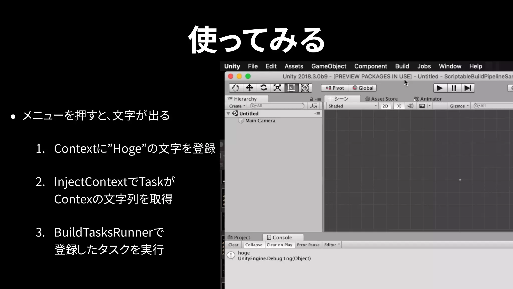Toggle Global/Local handle rotation
This screenshot has width=513, height=289.
click(363, 88)
